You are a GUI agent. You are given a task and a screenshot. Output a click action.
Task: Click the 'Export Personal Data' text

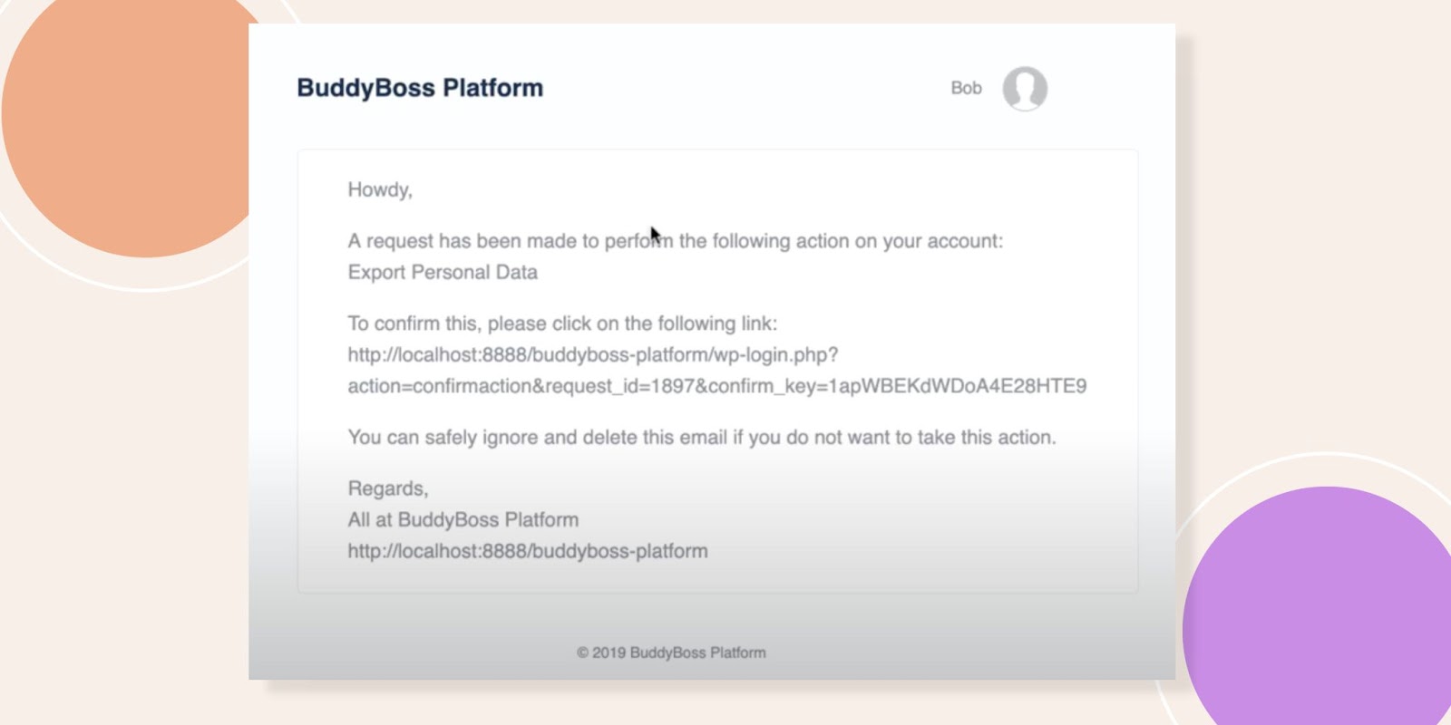click(x=443, y=273)
